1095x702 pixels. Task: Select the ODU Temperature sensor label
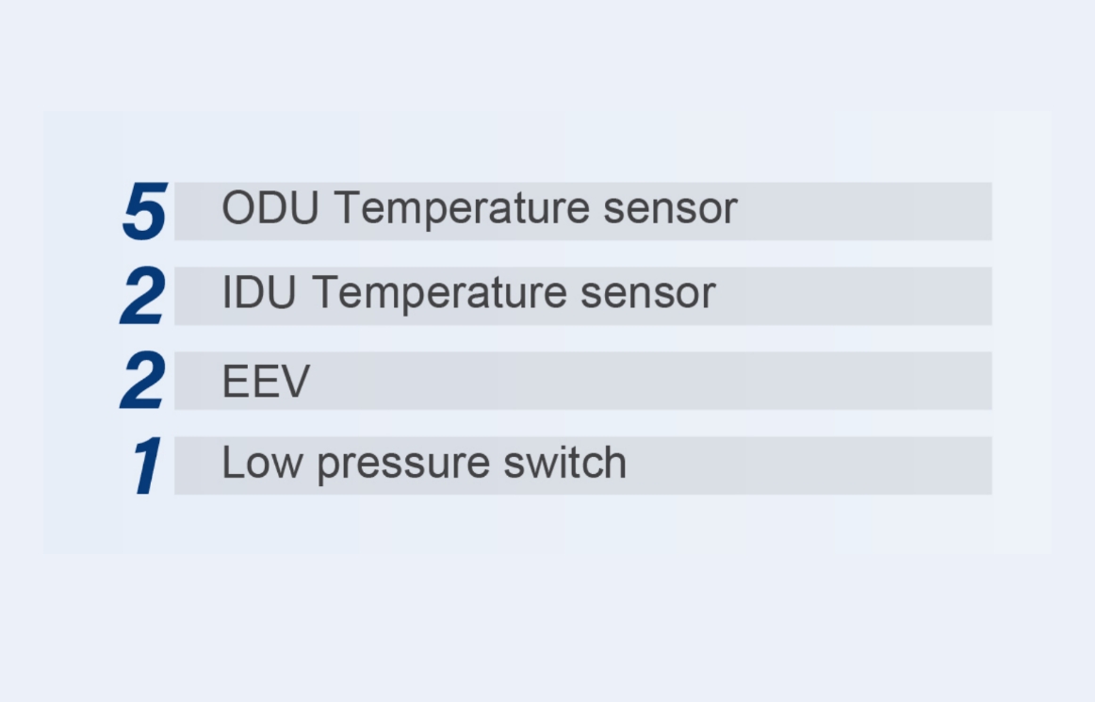pyautogui.click(x=479, y=208)
